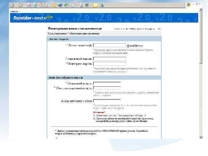
Task: Open Favorites with the yellow star icon
Action: 54,5
